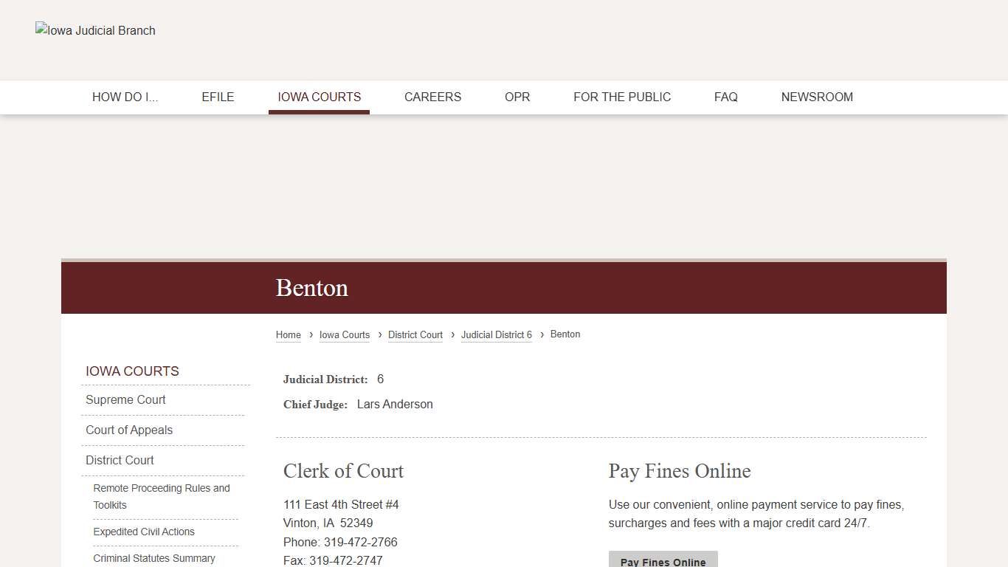Click the Iowa Judicial Branch logo

click(x=95, y=30)
